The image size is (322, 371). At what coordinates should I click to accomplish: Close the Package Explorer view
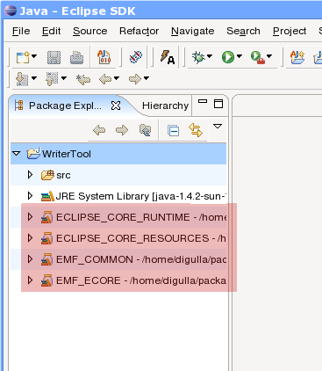[116, 105]
